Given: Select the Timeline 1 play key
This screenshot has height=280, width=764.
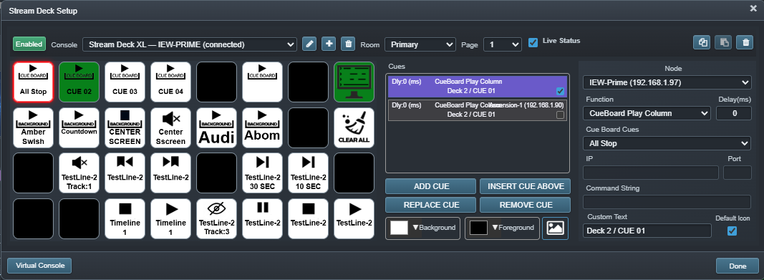Looking at the screenshot, I should pyautogui.click(x=170, y=218).
